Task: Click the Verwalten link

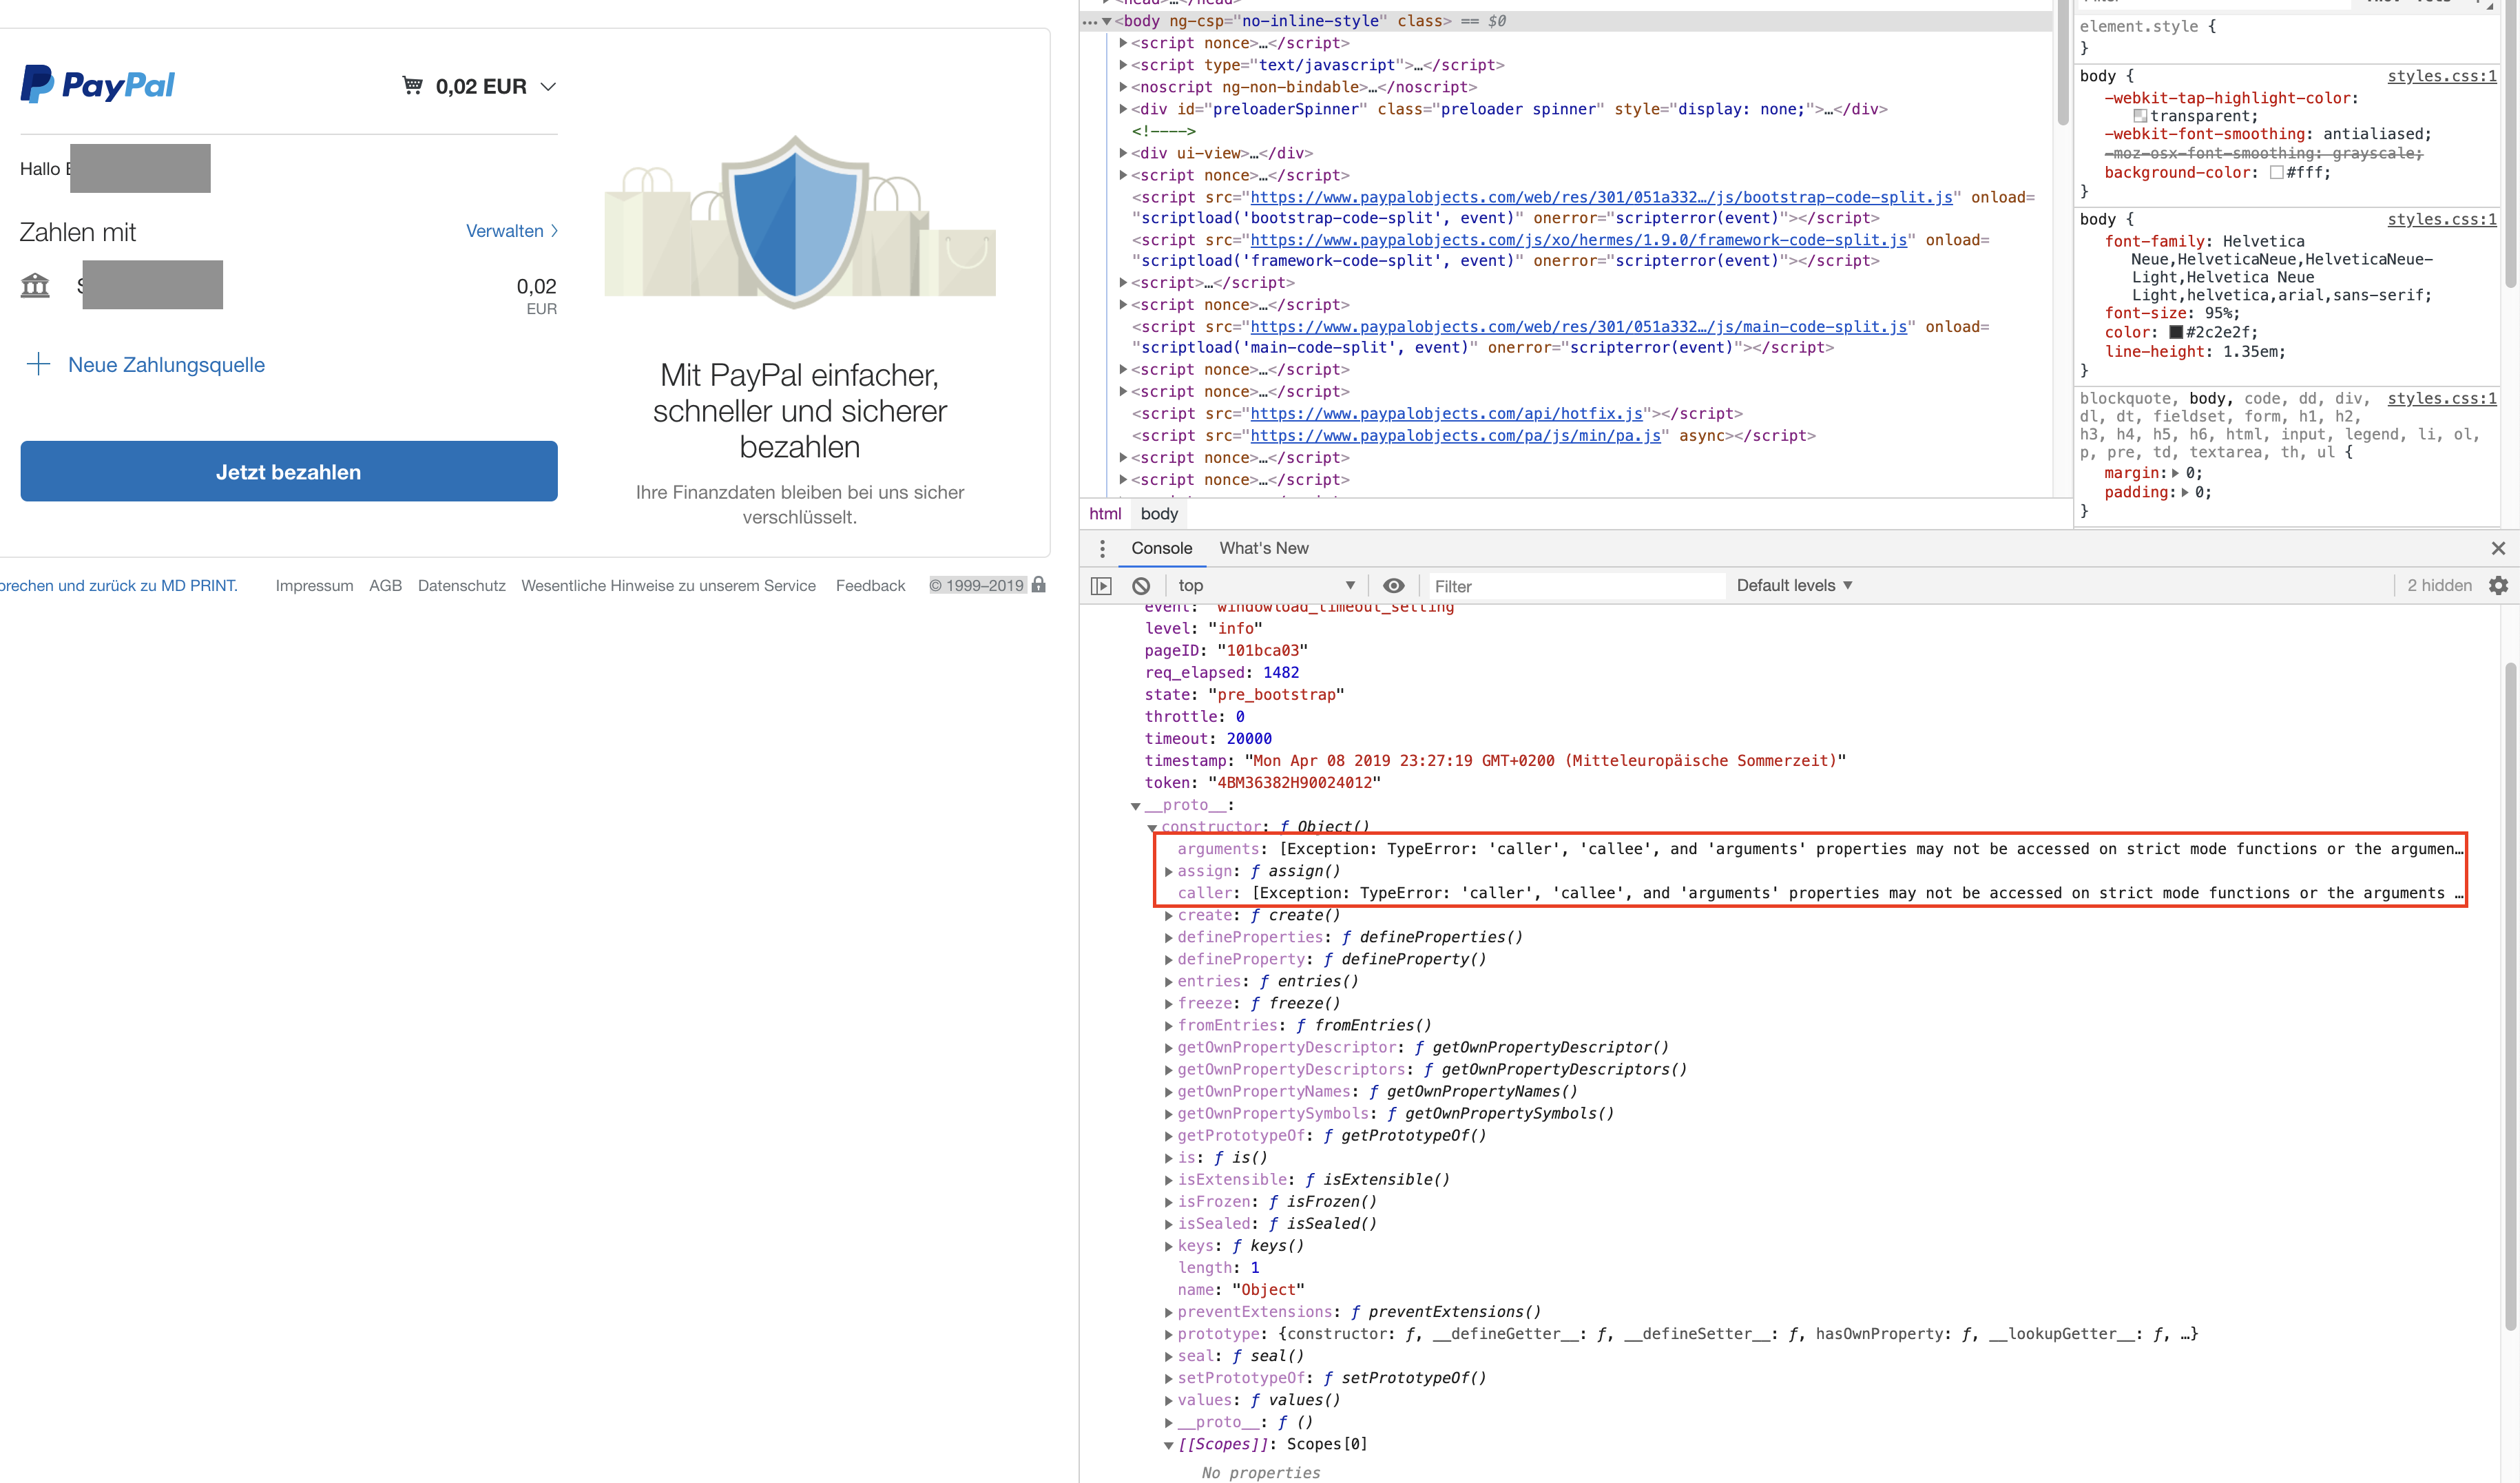Action: pyautogui.click(x=511, y=231)
